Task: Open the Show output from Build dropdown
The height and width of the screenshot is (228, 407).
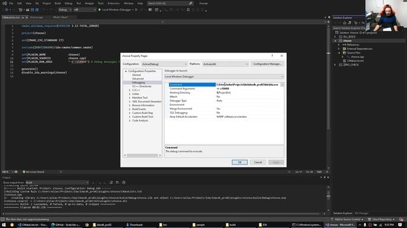Action: [57, 182]
